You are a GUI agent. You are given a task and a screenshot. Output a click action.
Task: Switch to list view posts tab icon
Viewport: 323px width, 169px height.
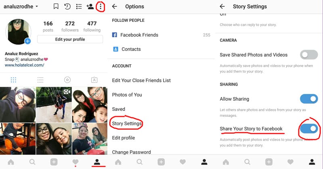pos(40,80)
